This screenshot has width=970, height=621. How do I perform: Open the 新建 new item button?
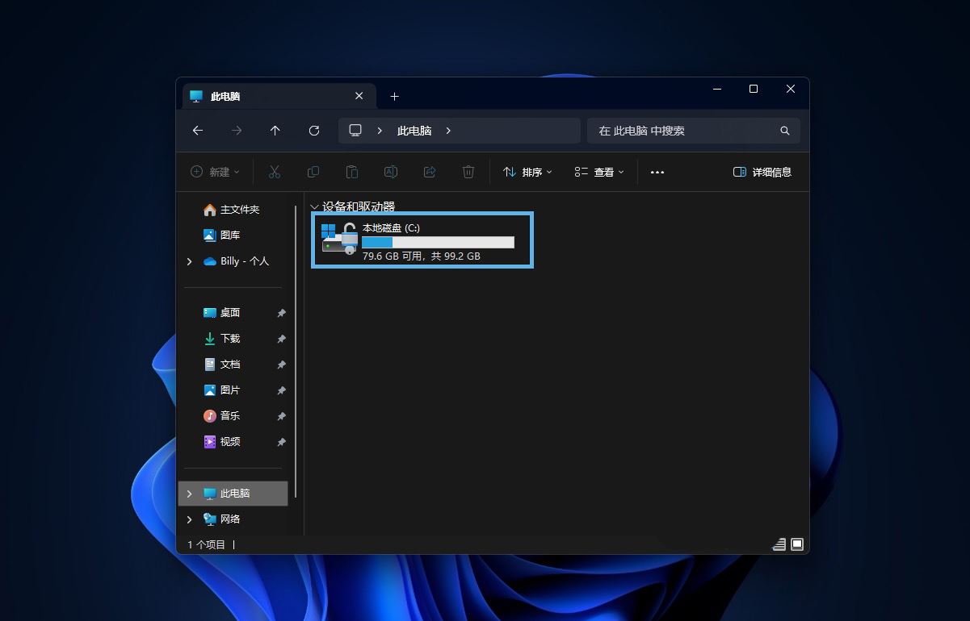coord(215,172)
